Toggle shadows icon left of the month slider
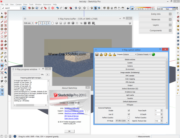The height and width of the screenshot is (138, 180). tap(132, 8)
